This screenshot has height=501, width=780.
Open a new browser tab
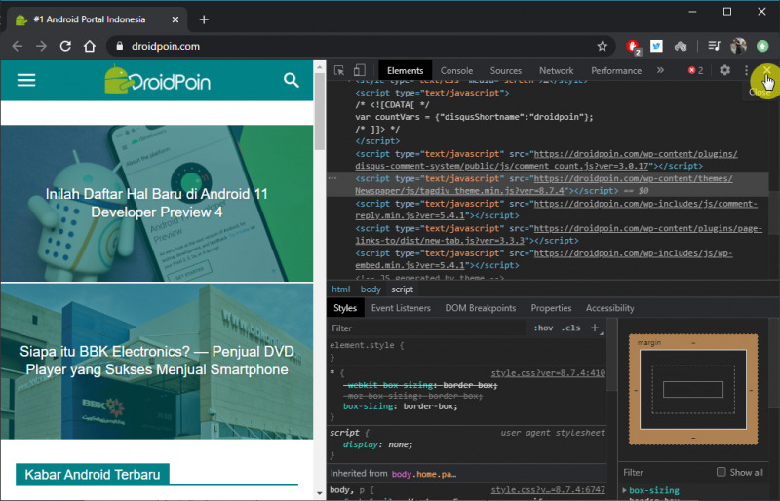(204, 19)
